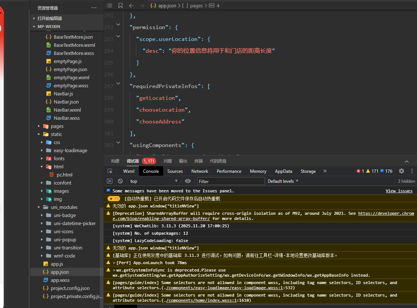Click the inspect element selector icon
This screenshot has width=417, height=308.
(x=110, y=171)
